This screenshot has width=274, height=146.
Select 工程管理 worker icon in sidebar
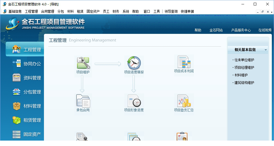(17, 49)
